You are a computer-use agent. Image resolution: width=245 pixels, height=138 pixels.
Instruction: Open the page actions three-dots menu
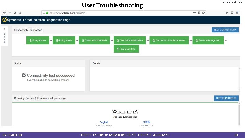pyautogui.click(x=194, y=13)
